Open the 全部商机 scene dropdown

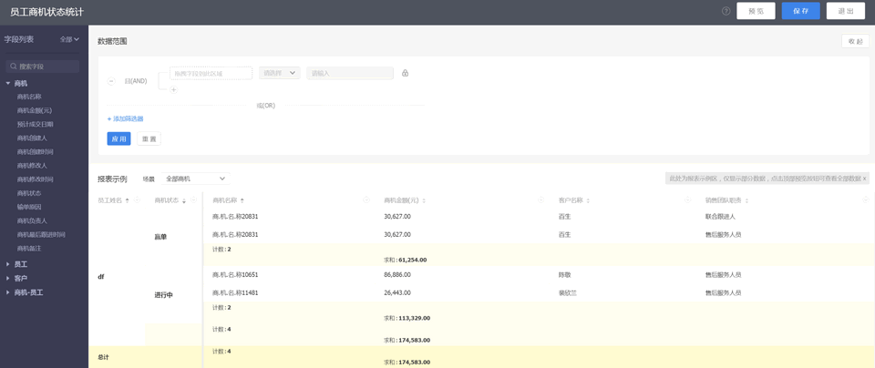coord(195,179)
